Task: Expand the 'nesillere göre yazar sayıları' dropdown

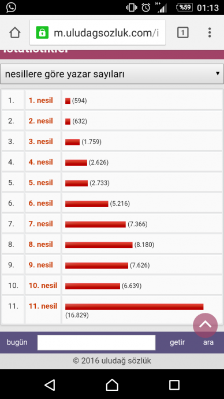Action: coord(112,74)
